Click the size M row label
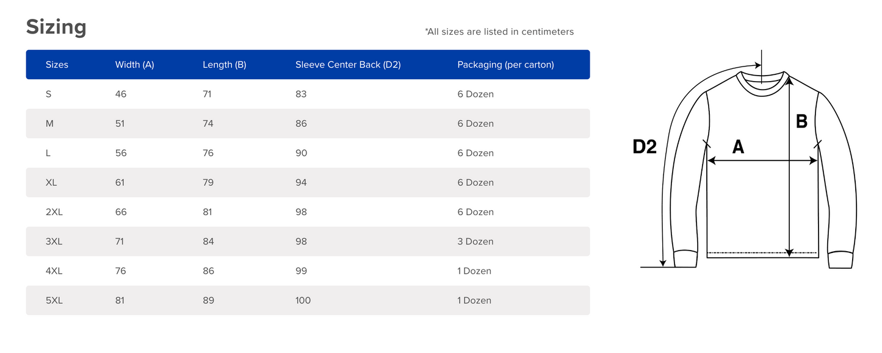 [49, 124]
